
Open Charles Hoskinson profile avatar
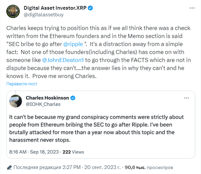(x=15, y=101)
